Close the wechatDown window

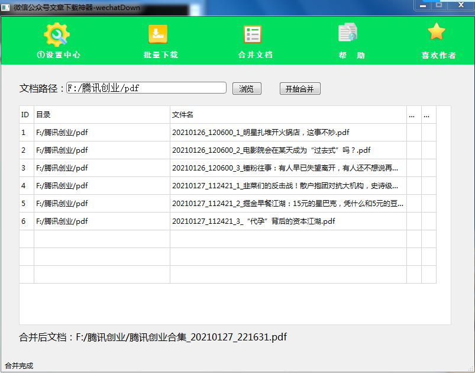pyautogui.click(x=461, y=5)
